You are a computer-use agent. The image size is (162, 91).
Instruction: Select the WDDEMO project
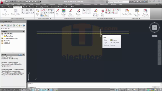pos(7,43)
